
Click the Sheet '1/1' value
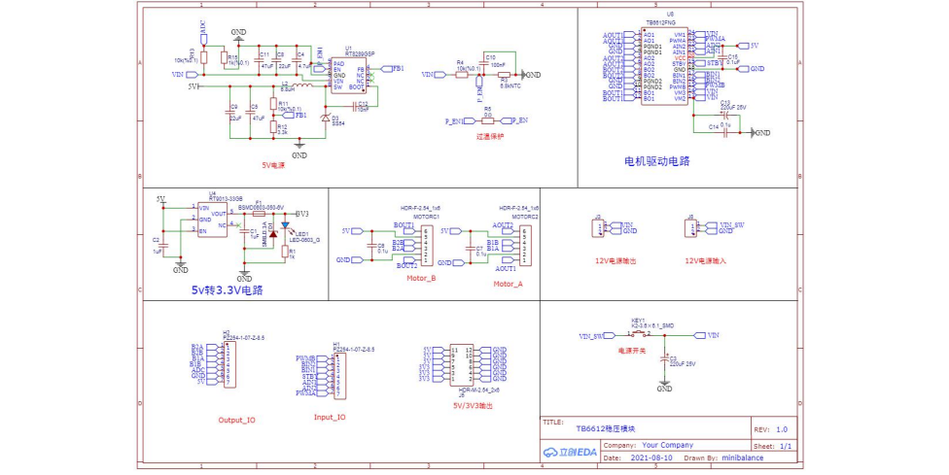786,446
